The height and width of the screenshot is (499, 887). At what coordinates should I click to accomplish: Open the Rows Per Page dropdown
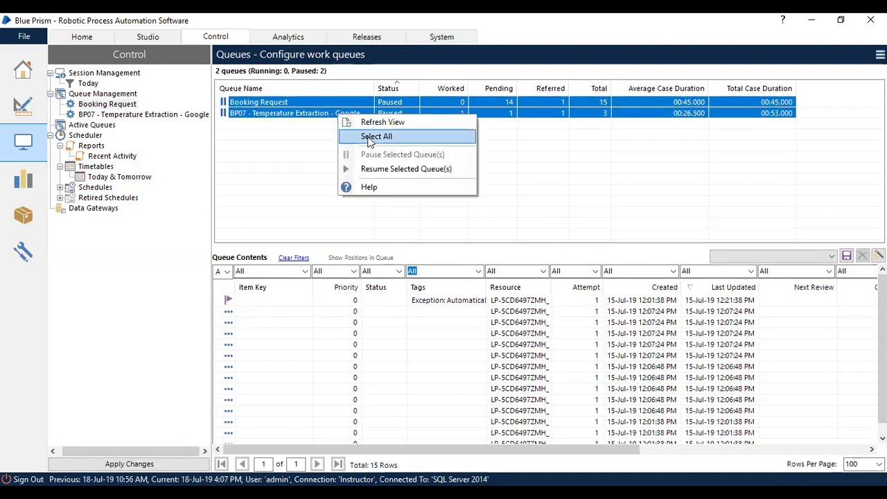click(879, 464)
